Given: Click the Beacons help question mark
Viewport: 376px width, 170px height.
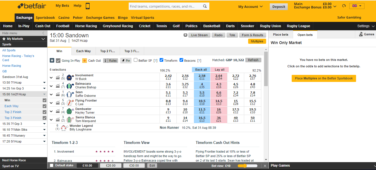Looking at the screenshot, I should coord(199,61).
